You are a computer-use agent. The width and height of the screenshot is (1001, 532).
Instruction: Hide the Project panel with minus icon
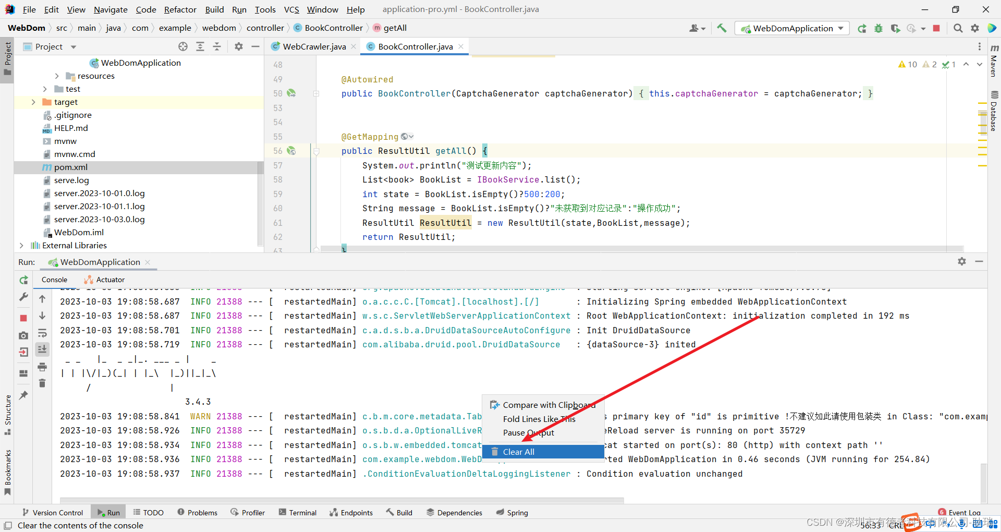click(x=255, y=46)
